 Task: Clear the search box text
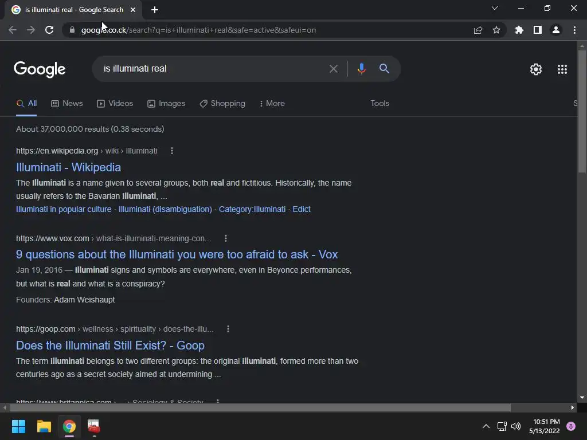(x=333, y=69)
